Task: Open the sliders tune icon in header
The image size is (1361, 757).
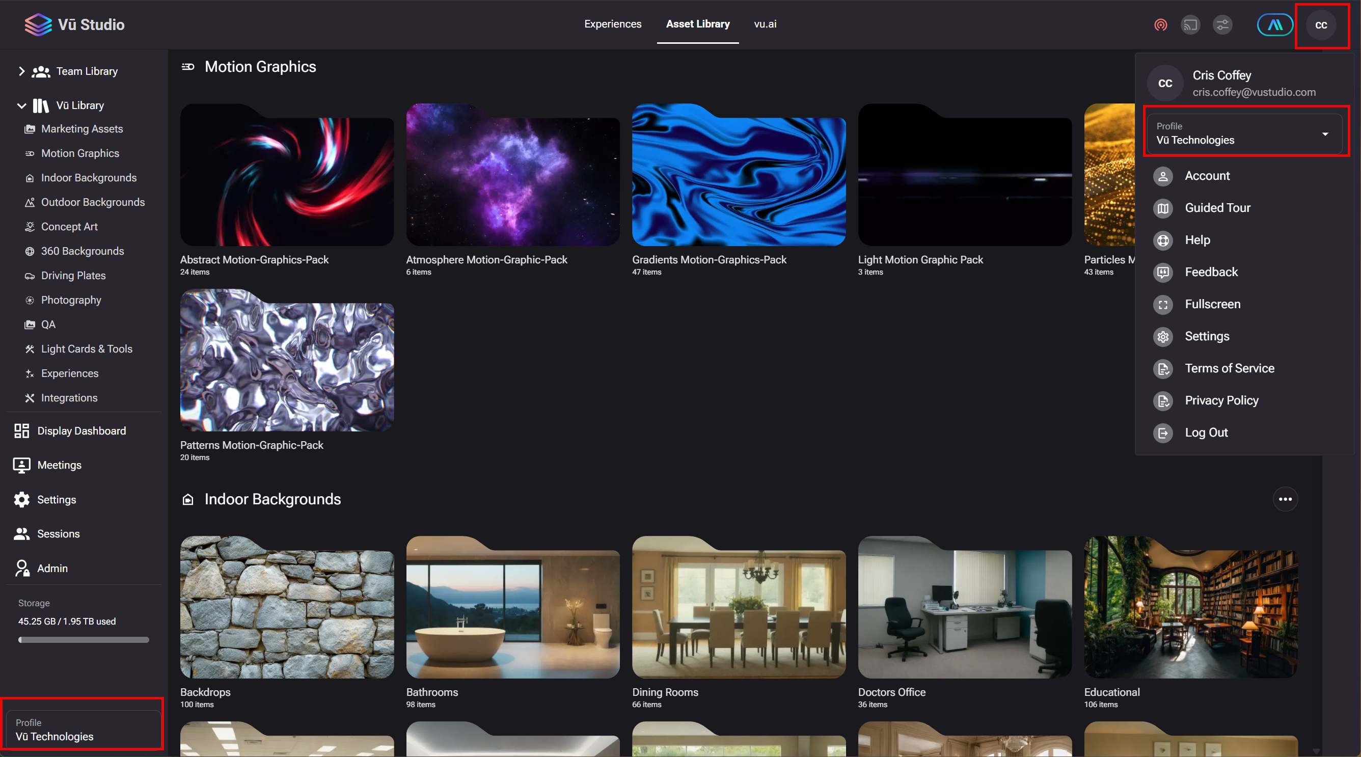Action: (1222, 25)
